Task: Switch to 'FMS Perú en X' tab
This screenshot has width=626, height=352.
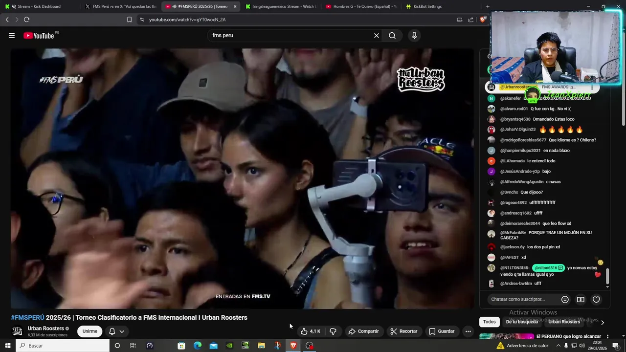Action: point(120,6)
